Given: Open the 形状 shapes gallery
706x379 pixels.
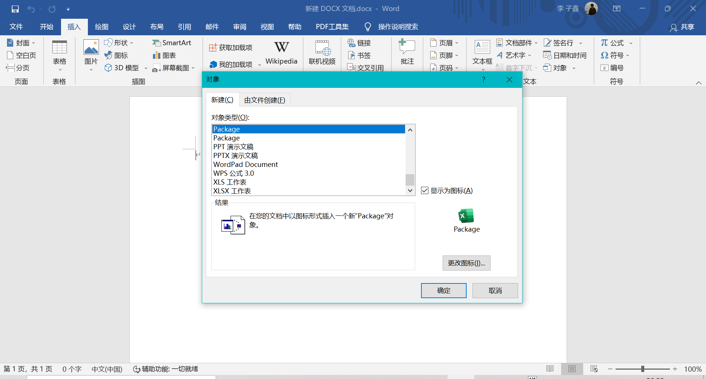Looking at the screenshot, I should point(119,43).
